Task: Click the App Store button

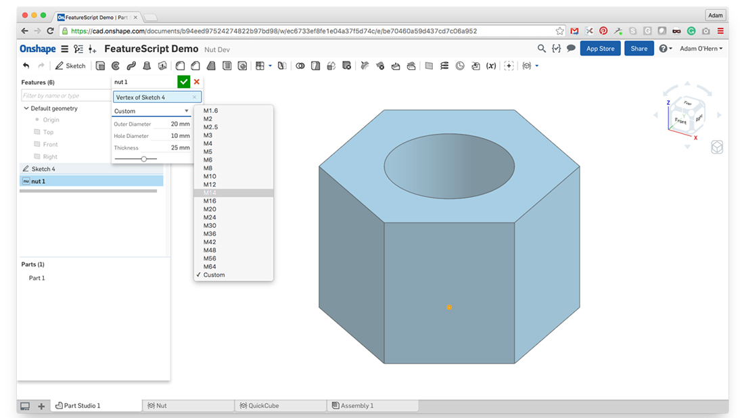Action: 600,49
